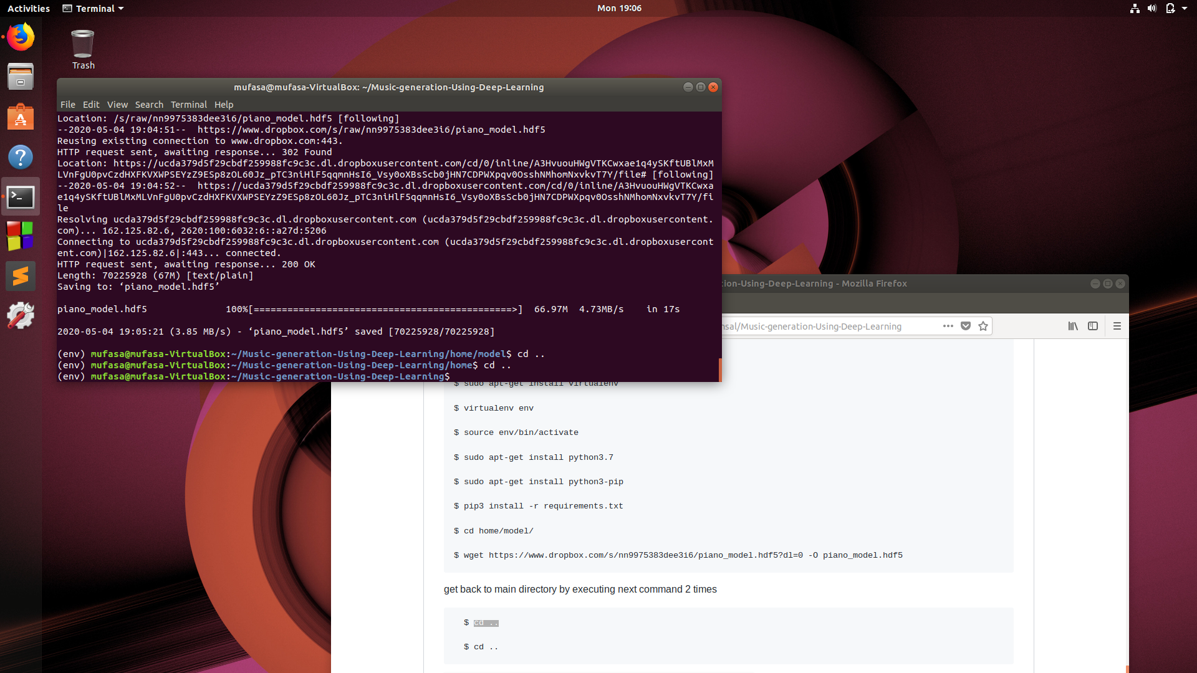Open Ubuntu Software from the dock
The image size is (1197, 673).
point(21,117)
